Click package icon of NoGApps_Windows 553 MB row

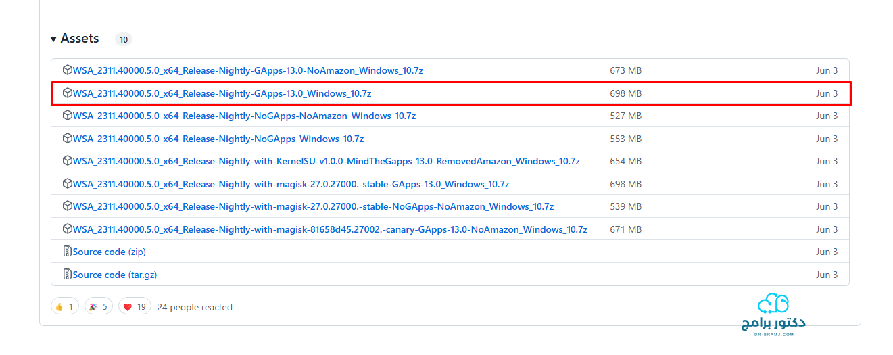click(67, 139)
